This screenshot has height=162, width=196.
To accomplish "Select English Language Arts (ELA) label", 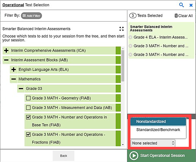I will [44, 70].
